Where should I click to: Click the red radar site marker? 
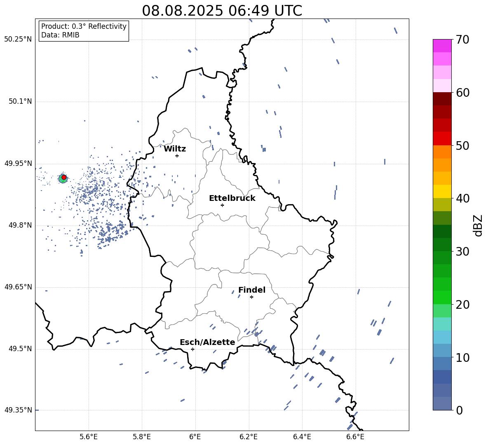(x=64, y=177)
